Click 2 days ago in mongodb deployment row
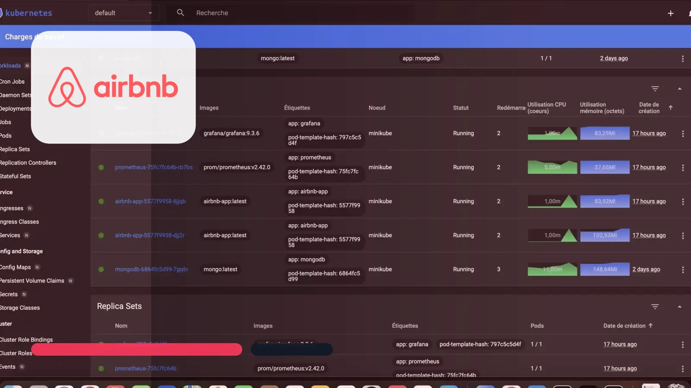This screenshot has width=691, height=388. tap(614, 58)
